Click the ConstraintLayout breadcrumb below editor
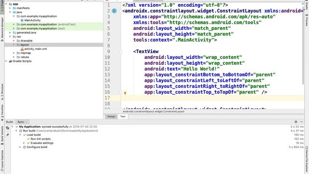The image size is (309, 174). (x=154, y=112)
